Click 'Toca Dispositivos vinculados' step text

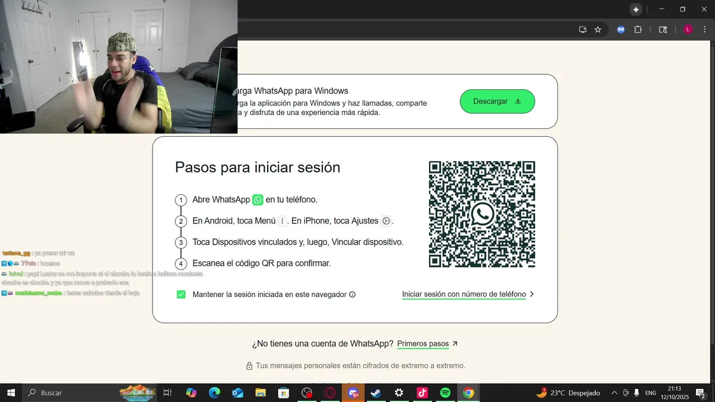[x=298, y=242]
